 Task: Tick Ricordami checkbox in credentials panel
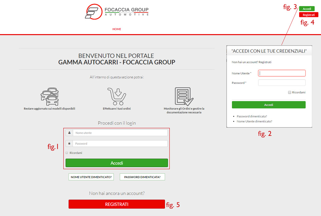290,92
